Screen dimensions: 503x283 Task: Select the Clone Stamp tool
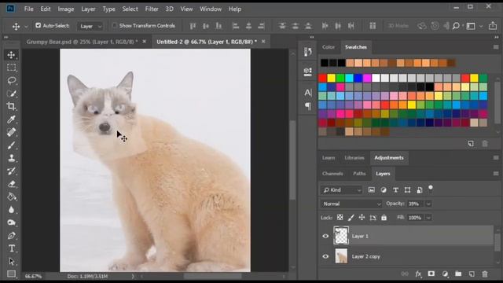[x=11, y=158]
